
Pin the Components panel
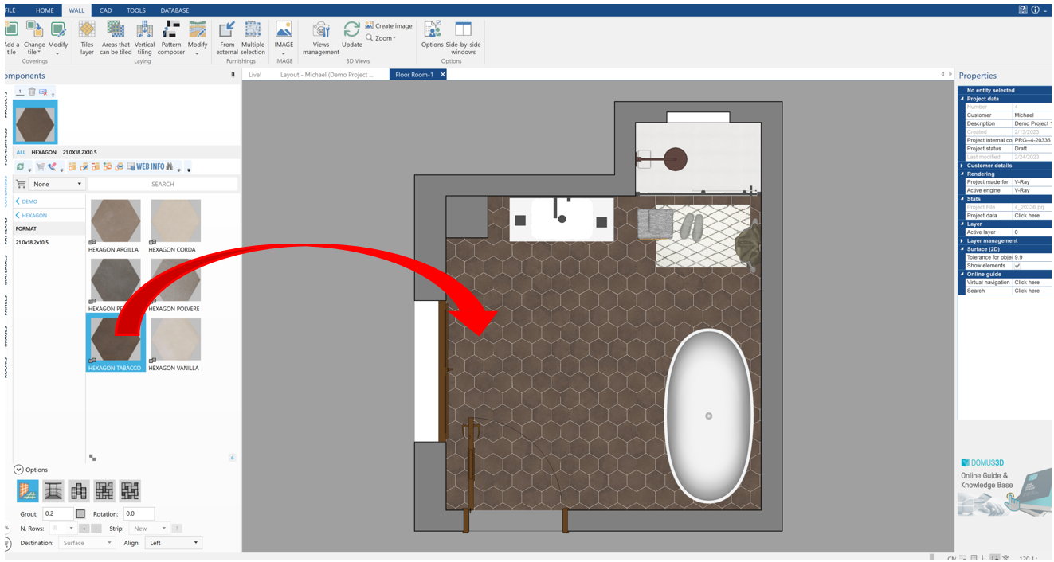(x=233, y=76)
